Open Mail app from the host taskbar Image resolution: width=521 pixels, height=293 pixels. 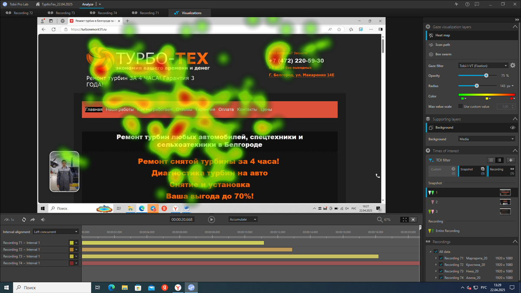coord(152,287)
